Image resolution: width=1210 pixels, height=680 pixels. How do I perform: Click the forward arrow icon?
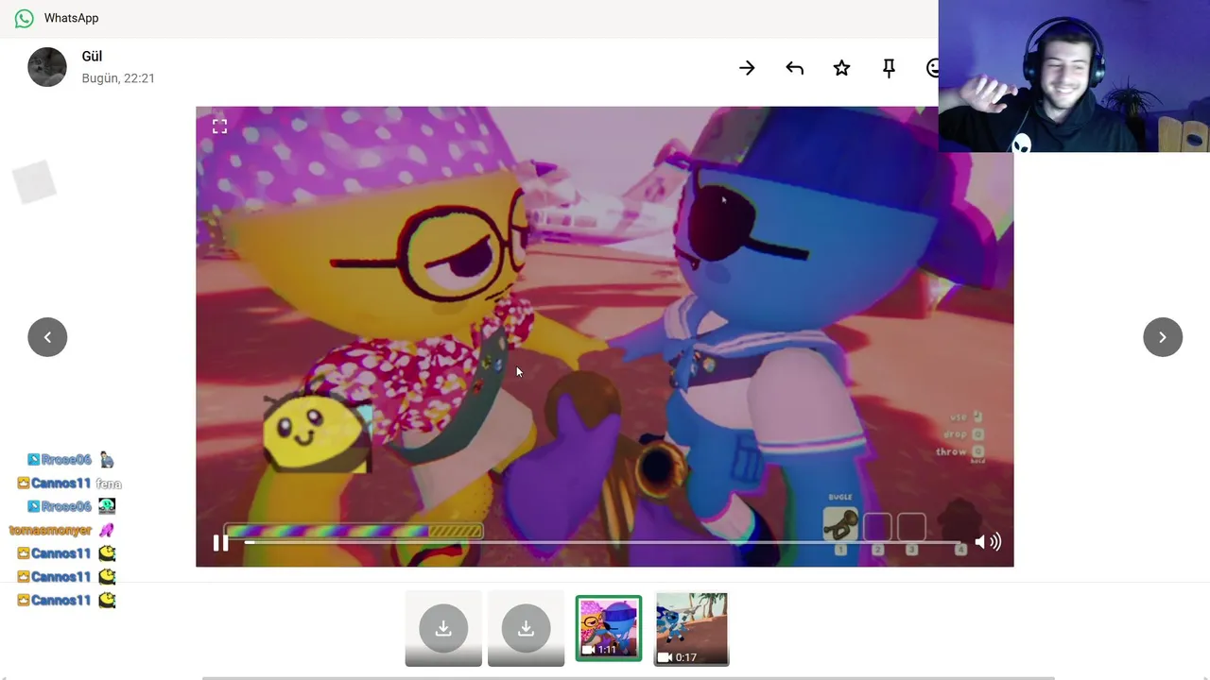(x=747, y=68)
